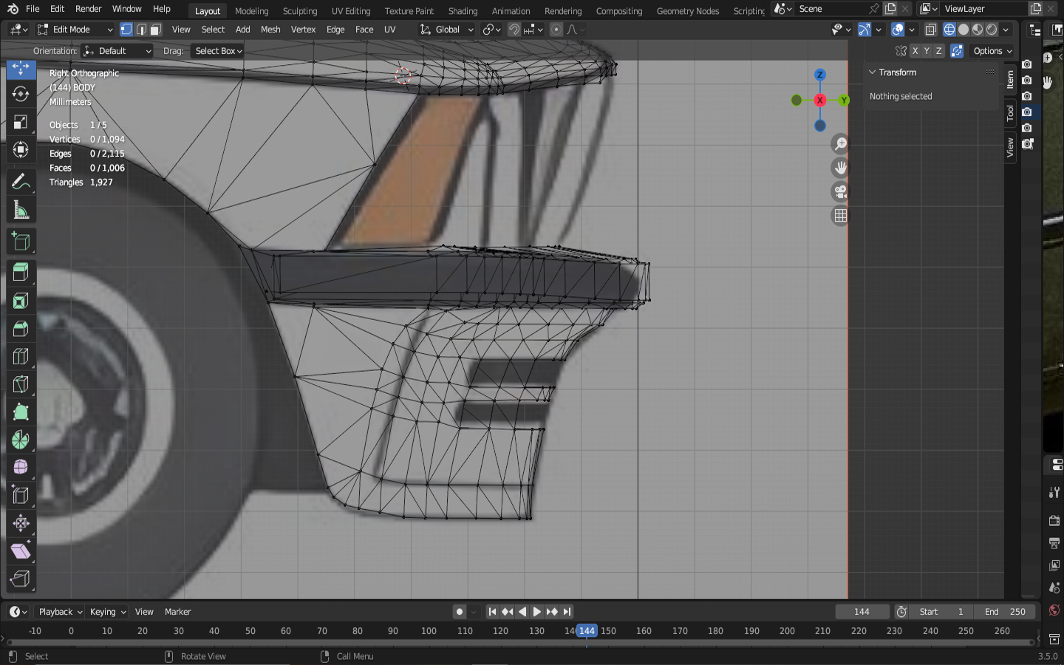This screenshot has width=1064, height=665.
Task: Click the current frame field showing 144
Action: click(x=862, y=612)
